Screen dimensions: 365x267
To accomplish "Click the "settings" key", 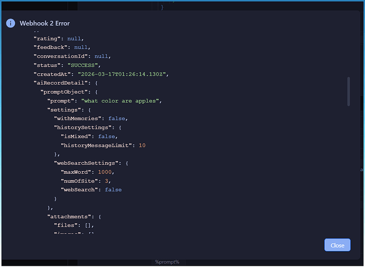I will pyautogui.click(x=63, y=109).
